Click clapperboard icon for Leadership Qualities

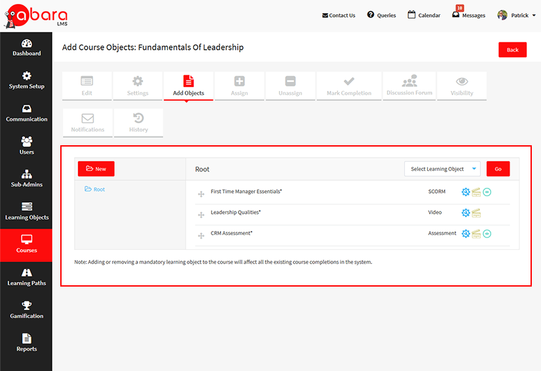point(476,213)
